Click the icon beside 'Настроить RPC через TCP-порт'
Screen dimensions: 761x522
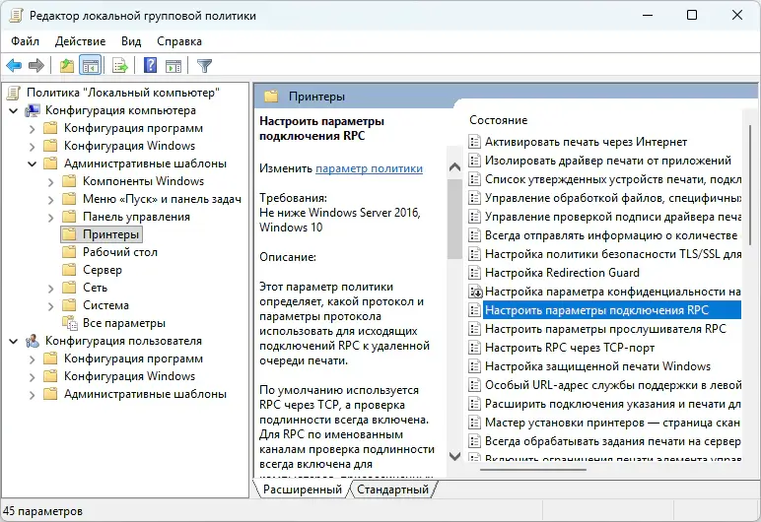coord(474,348)
